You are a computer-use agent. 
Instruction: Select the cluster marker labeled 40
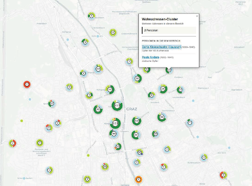tap(114, 134)
